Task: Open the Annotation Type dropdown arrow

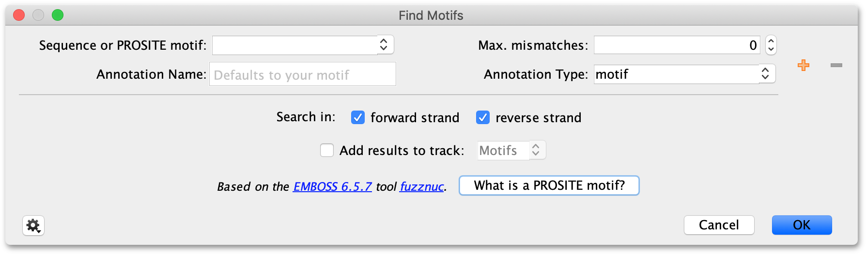Action: point(766,74)
